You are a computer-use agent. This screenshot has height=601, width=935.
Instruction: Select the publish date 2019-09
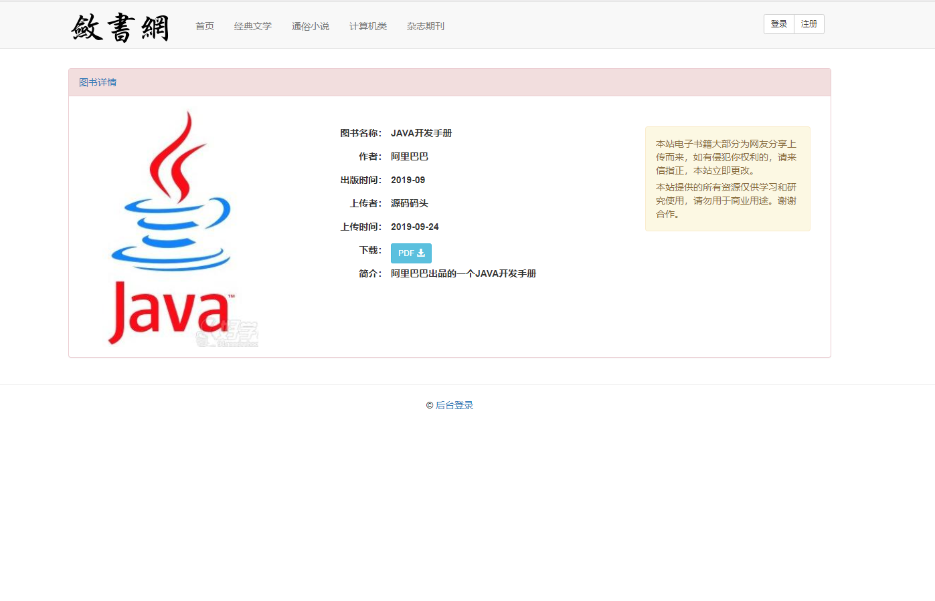(x=408, y=180)
